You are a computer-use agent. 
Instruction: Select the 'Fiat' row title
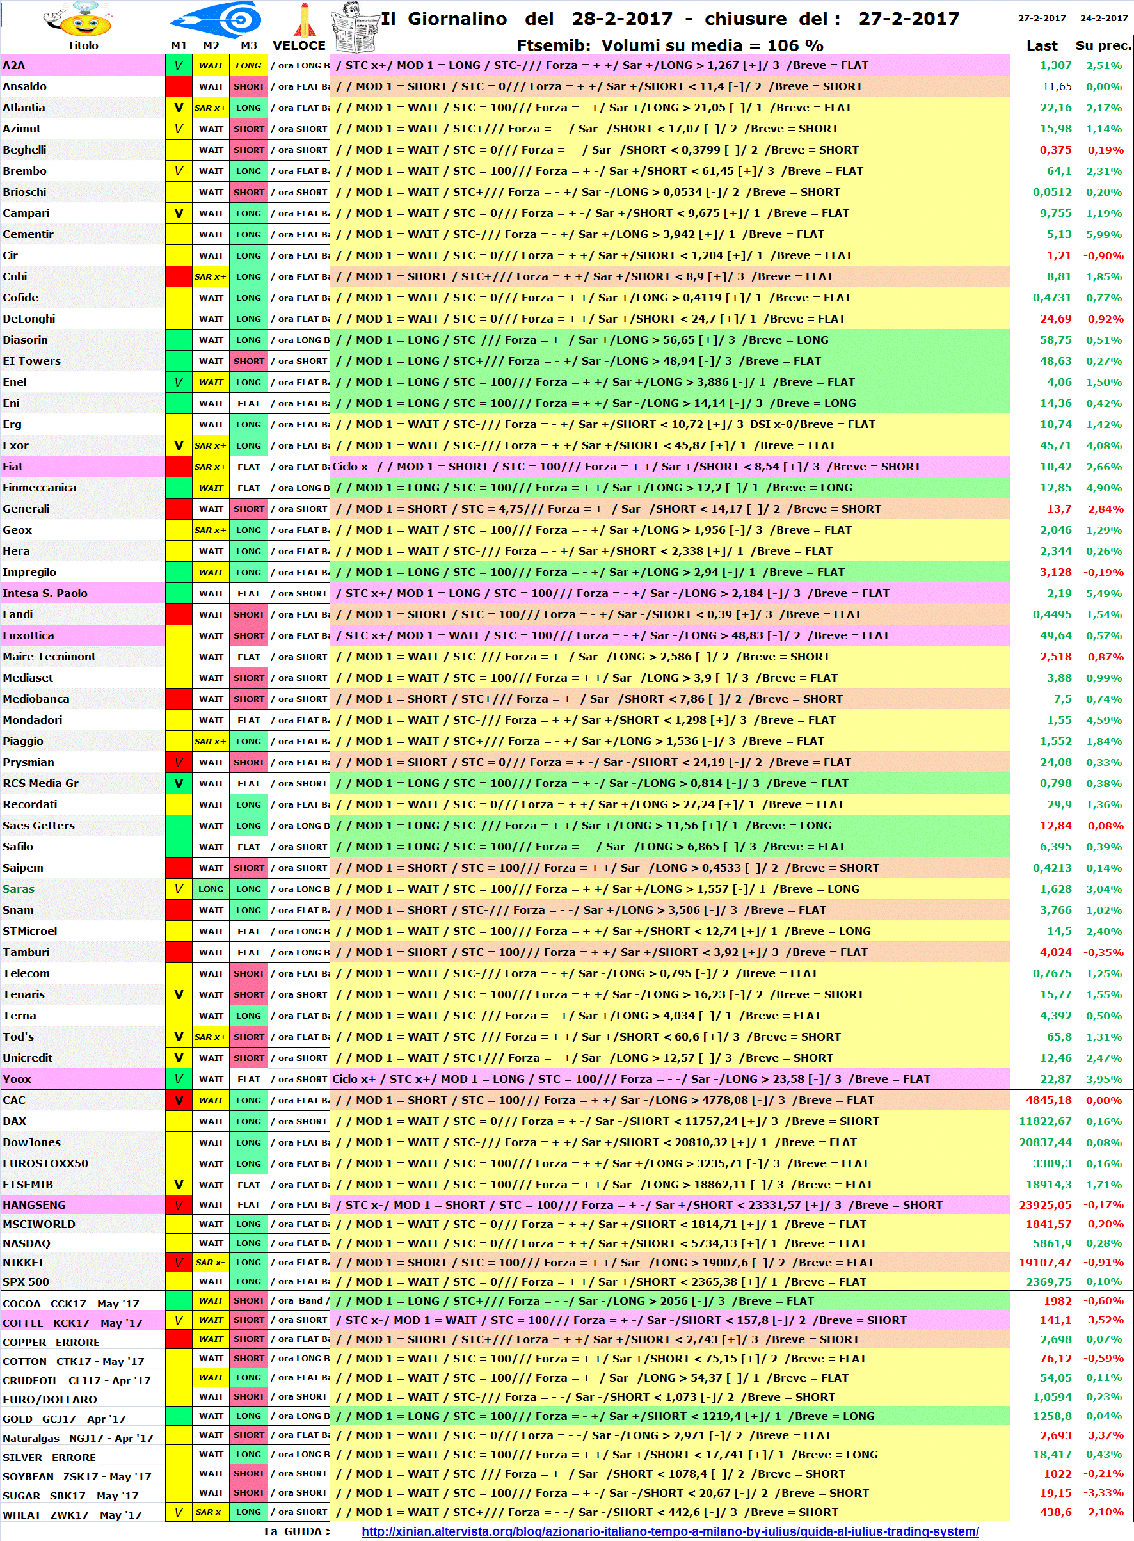click(13, 467)
